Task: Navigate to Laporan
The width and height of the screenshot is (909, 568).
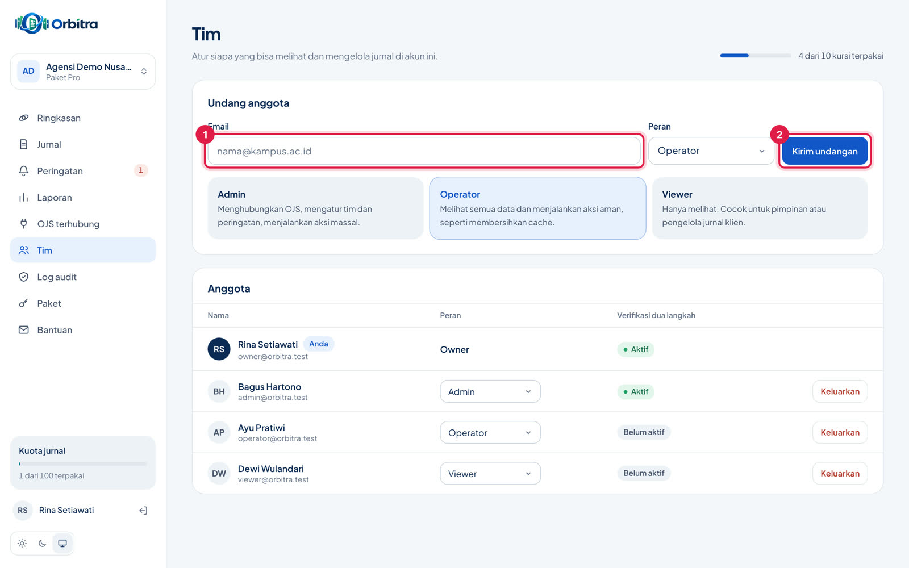Action: 83,198
